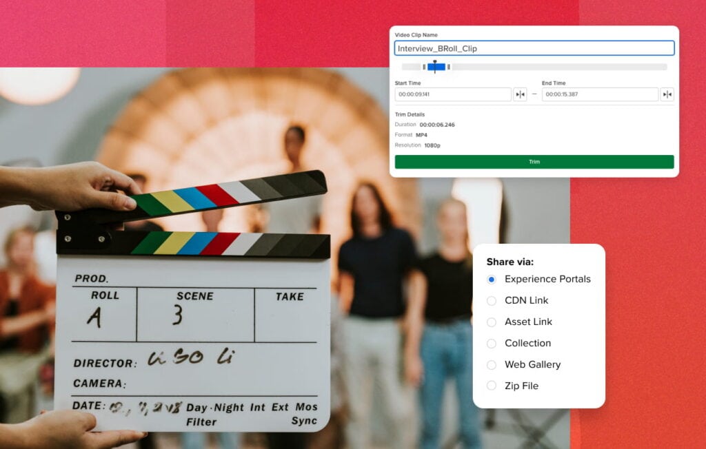Click the Trim Details heading
Image resolution: width=706 pixels, height=449 pixels.
point(409,114)
